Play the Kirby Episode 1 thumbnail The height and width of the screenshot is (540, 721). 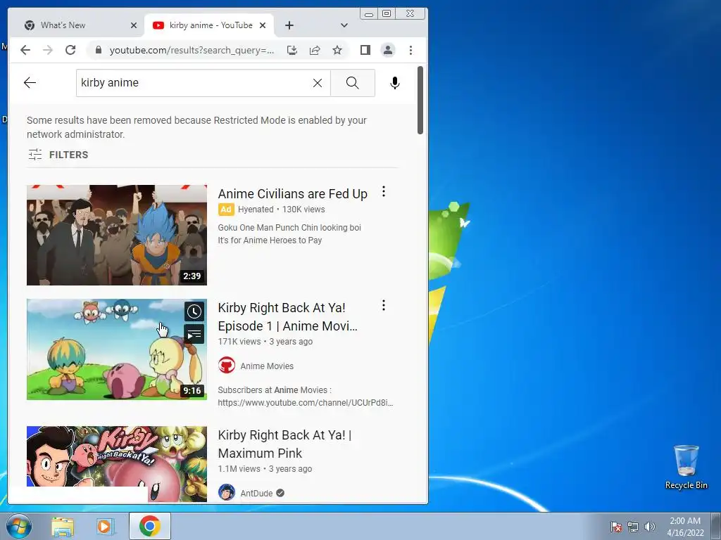pyautogui.click(x=117, y=349)
